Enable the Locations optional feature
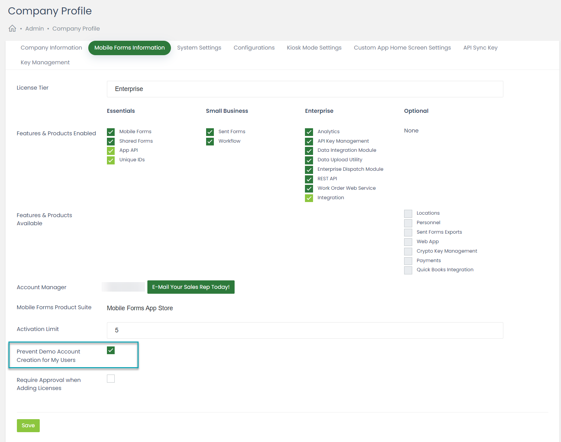Viewport: 561px width, 442px height. coord(408,214)
